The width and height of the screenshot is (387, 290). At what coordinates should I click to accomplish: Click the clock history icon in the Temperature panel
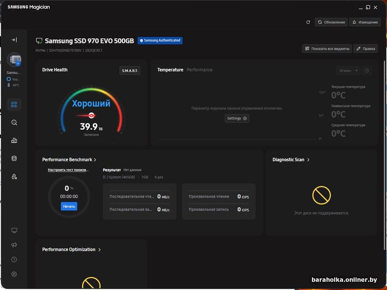(367, 71)
